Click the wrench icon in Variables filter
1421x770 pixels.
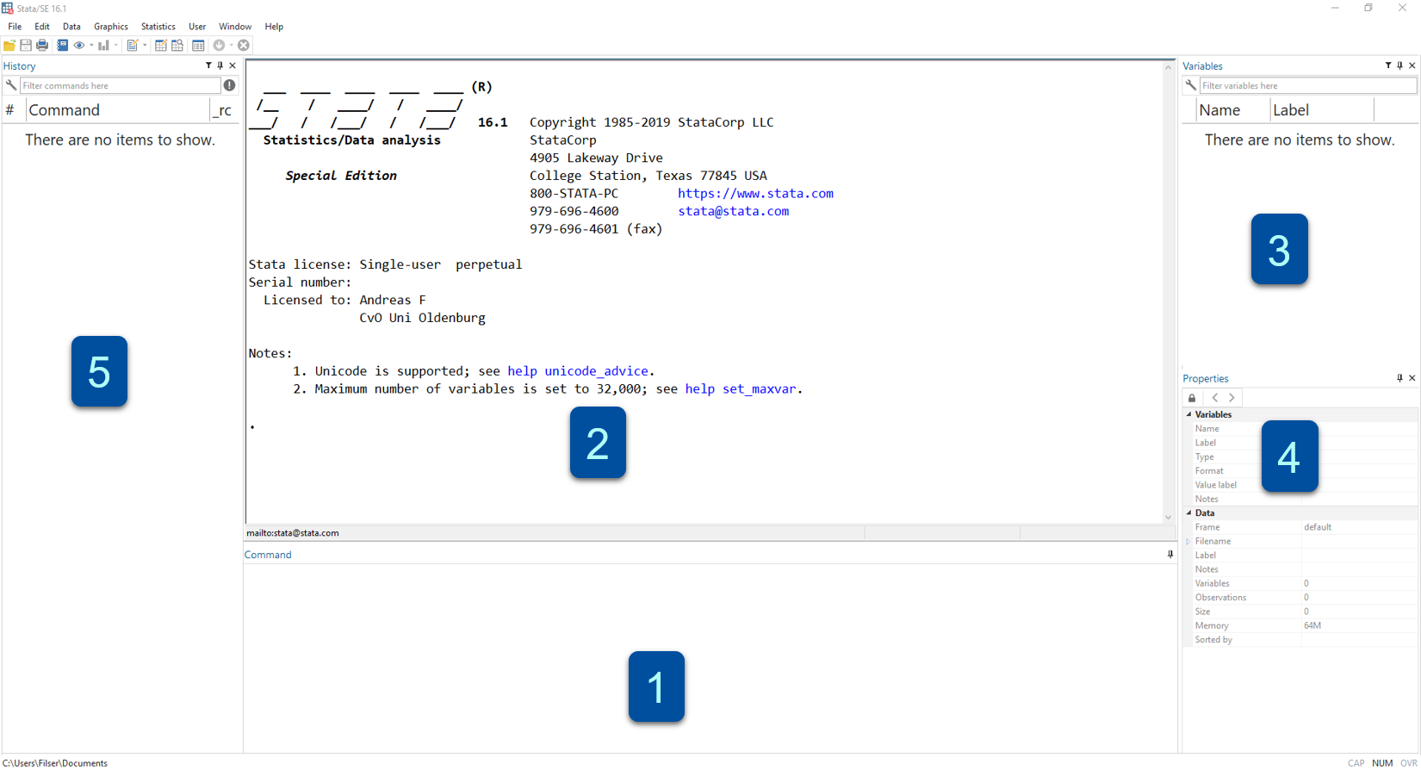[1191, 85]
